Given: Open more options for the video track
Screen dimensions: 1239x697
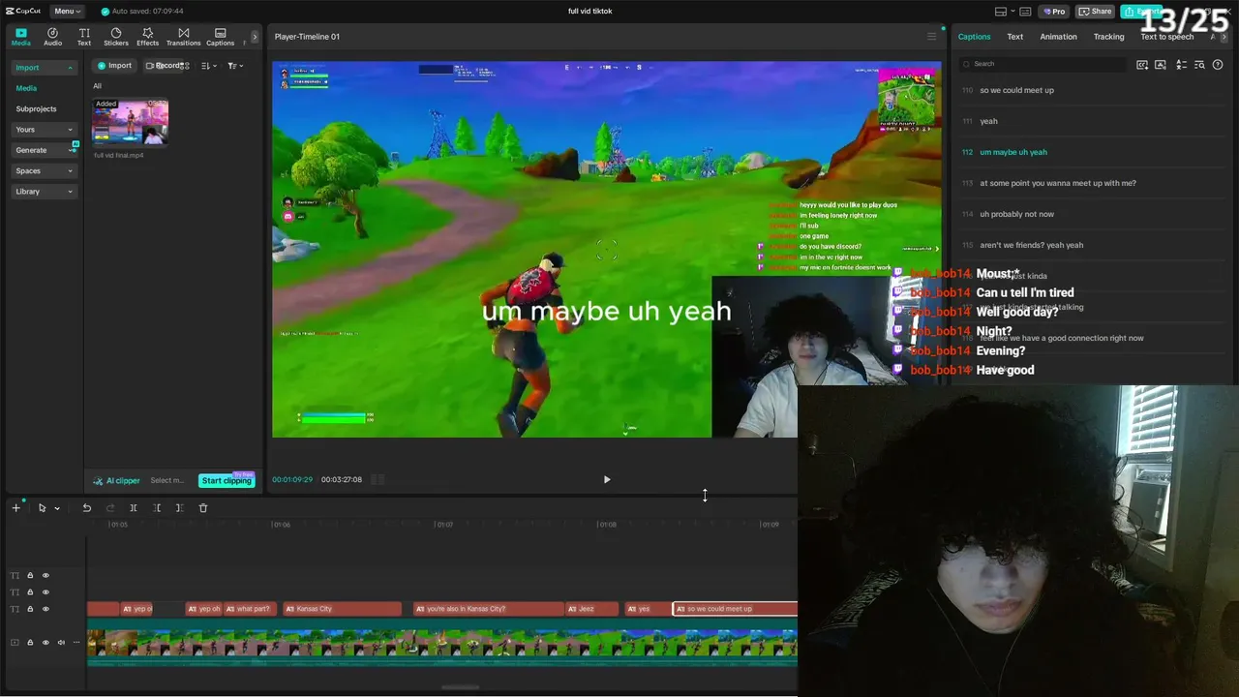Looking at the screenshot, I should point(76,643).
